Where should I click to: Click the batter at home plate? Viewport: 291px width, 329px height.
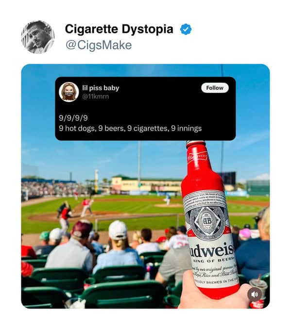tap(87, 207)
